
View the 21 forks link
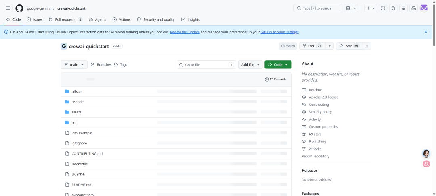pyautogui.click(x=312, y=149)
